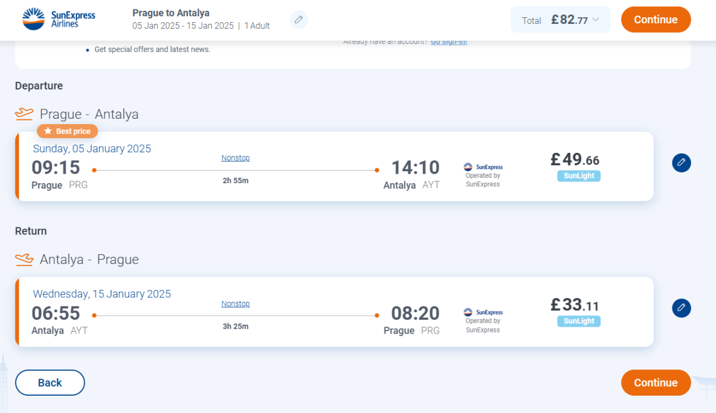
Task: Click the return plane landing icon
Action: click(x=24, y=259)
